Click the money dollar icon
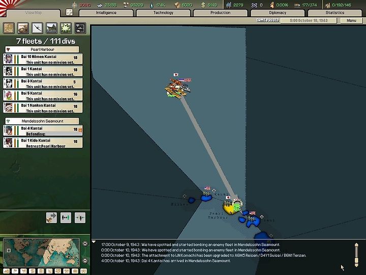The image size is (366, 275). tap(203, 5)
